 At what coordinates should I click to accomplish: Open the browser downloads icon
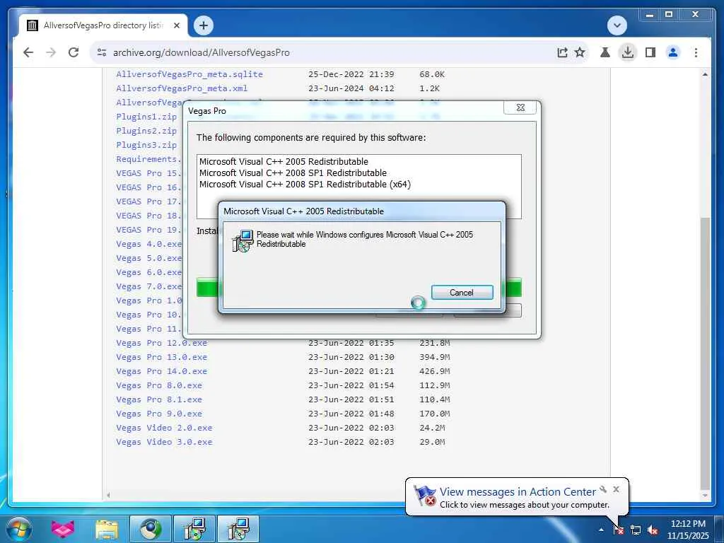pyautogui.click(x=628, y=52)
